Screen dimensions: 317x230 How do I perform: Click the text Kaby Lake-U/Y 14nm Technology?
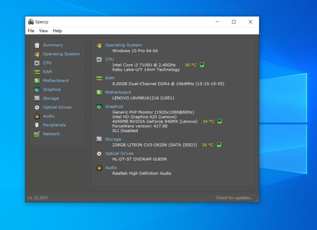146,70
